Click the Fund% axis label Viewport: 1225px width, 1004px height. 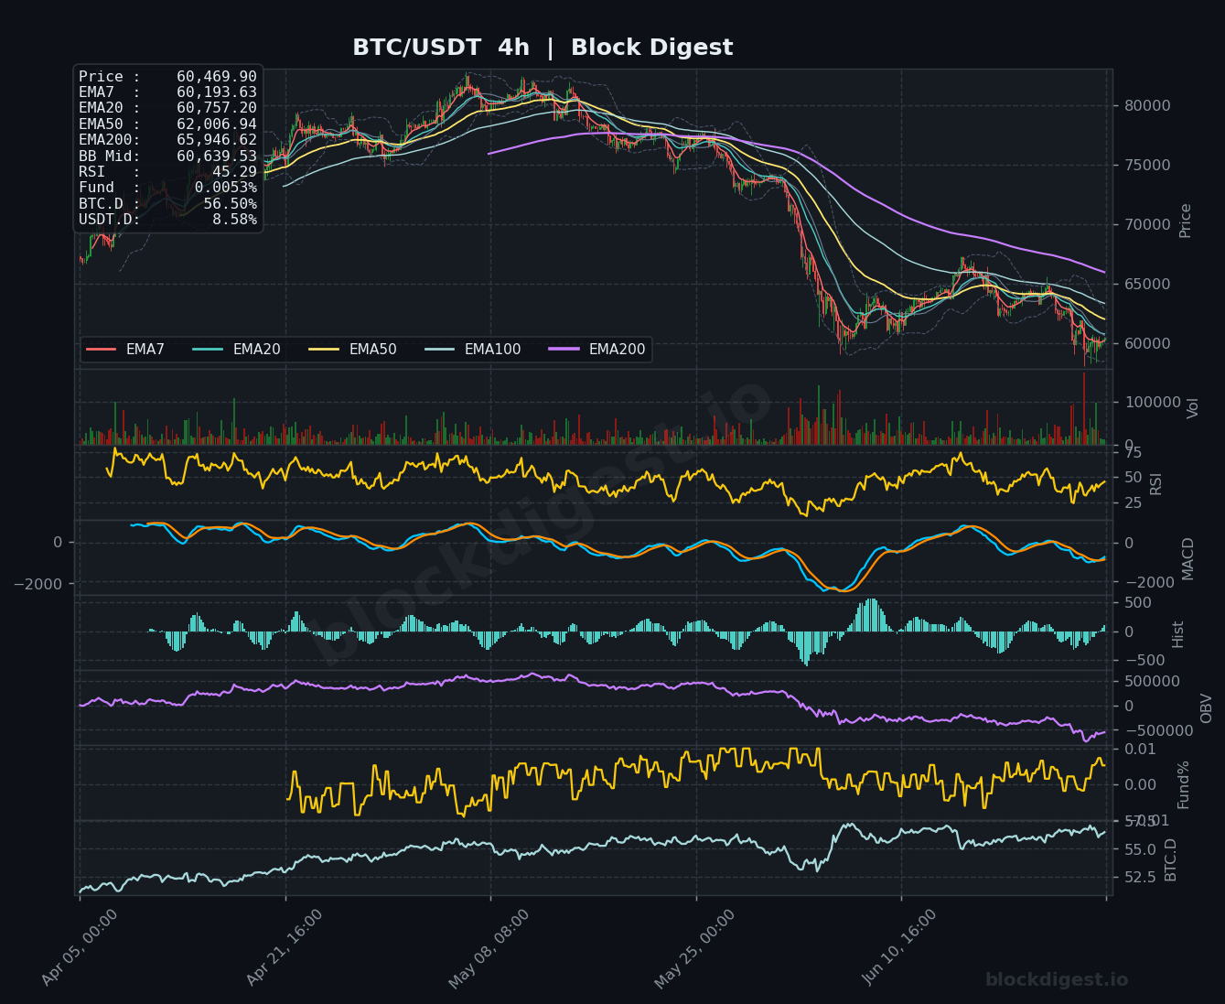1183,784
